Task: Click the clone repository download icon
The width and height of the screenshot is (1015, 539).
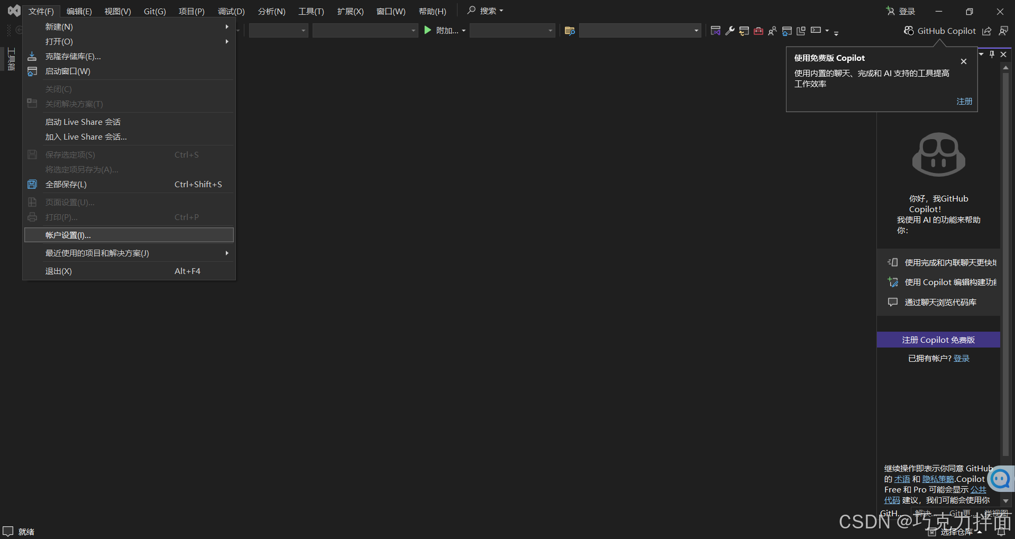Action: [32, 56]
